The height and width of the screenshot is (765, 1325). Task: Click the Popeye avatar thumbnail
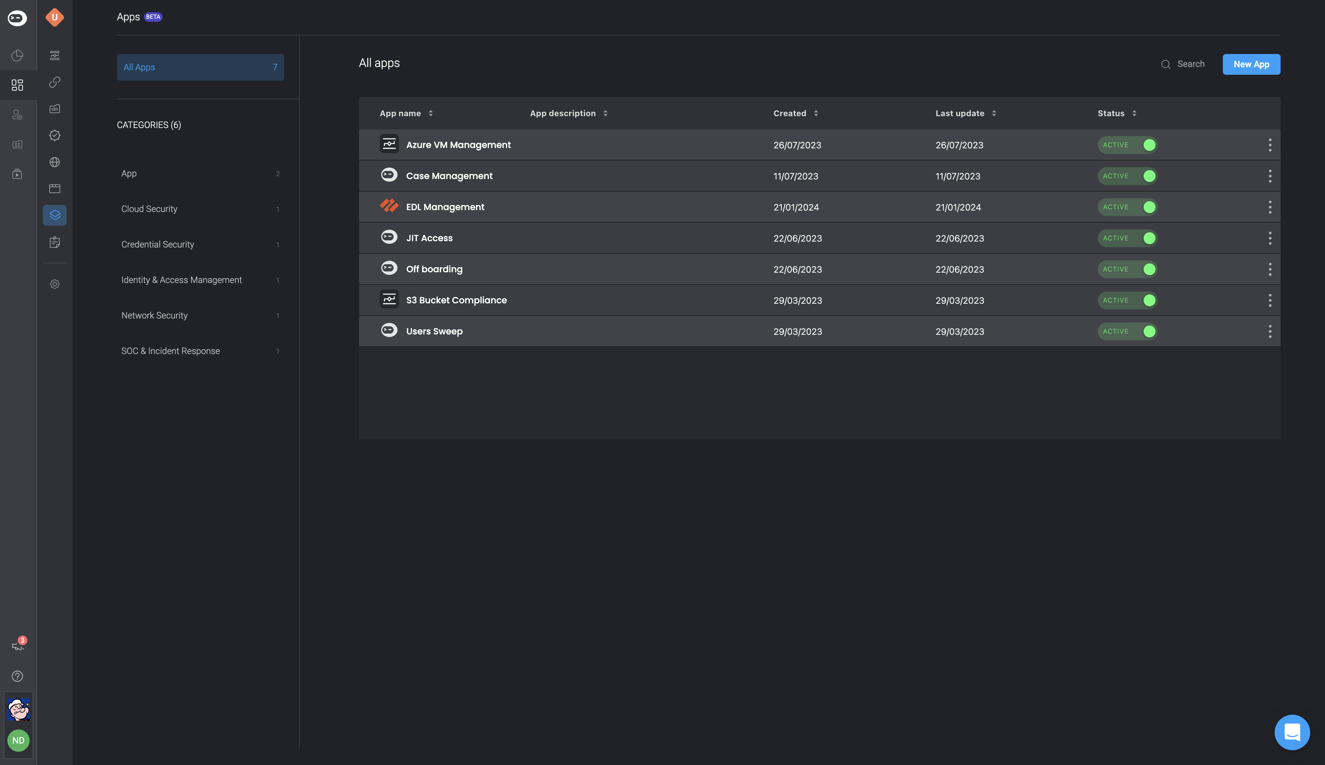click(19, 710)
